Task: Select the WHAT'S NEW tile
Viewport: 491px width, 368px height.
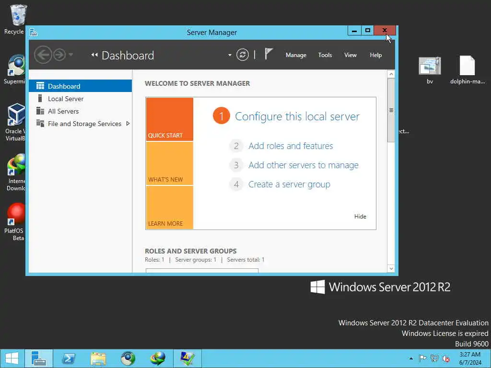Action: click(x=169, y=163)
